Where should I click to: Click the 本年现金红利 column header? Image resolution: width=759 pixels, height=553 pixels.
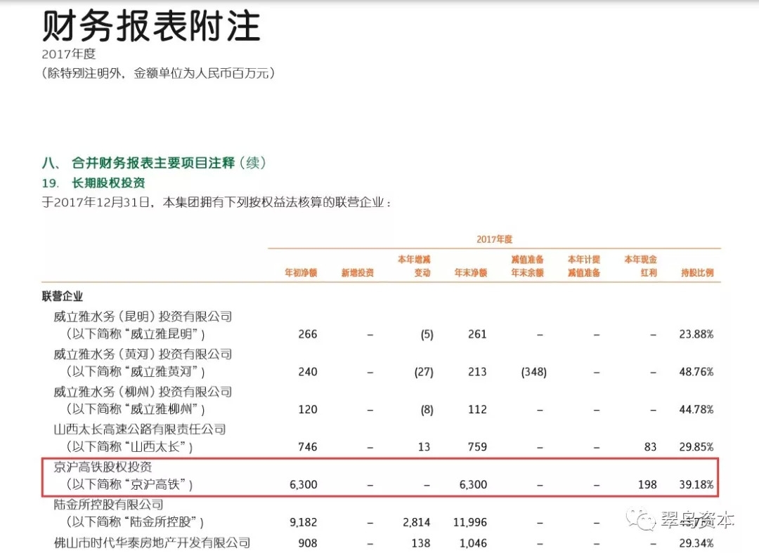pos(640,266)
